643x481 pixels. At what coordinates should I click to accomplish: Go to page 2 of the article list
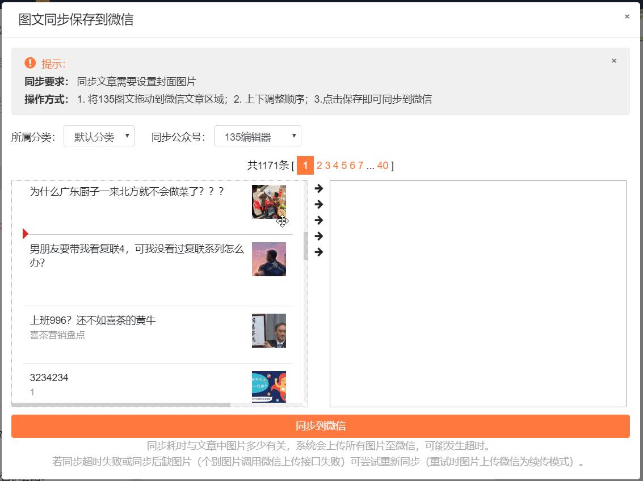click(x=319, y=165)
